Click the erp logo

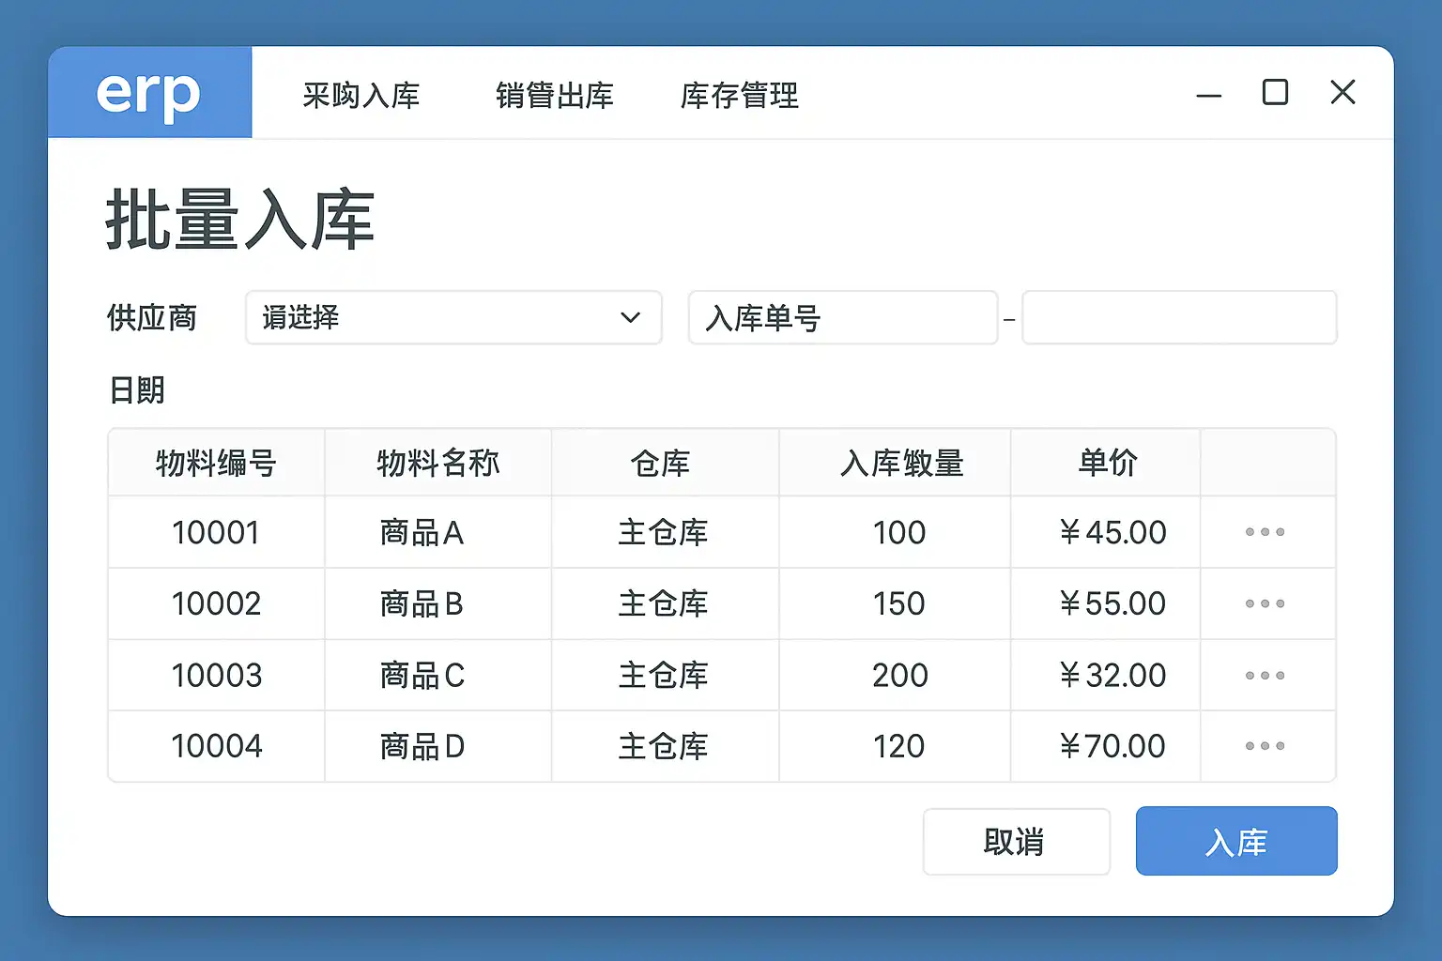point(149,93)
